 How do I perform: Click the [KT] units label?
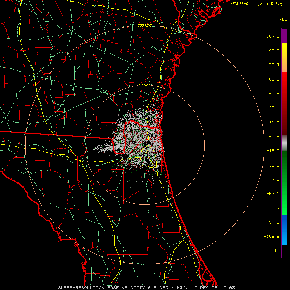click(275, 22)
